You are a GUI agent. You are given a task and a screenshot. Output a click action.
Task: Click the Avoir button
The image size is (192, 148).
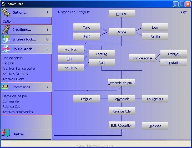(x=102, y=63)
